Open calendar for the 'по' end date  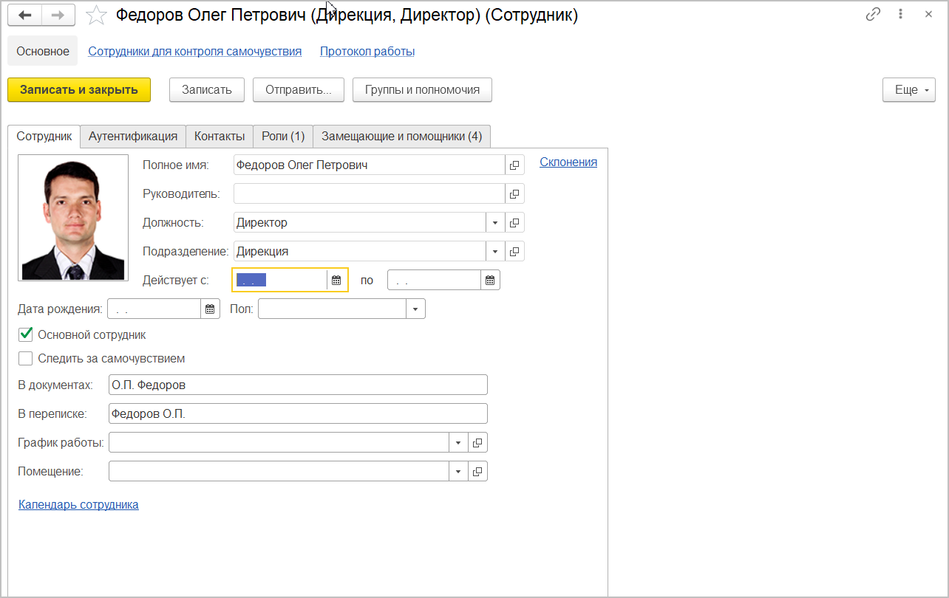point(490,281)
